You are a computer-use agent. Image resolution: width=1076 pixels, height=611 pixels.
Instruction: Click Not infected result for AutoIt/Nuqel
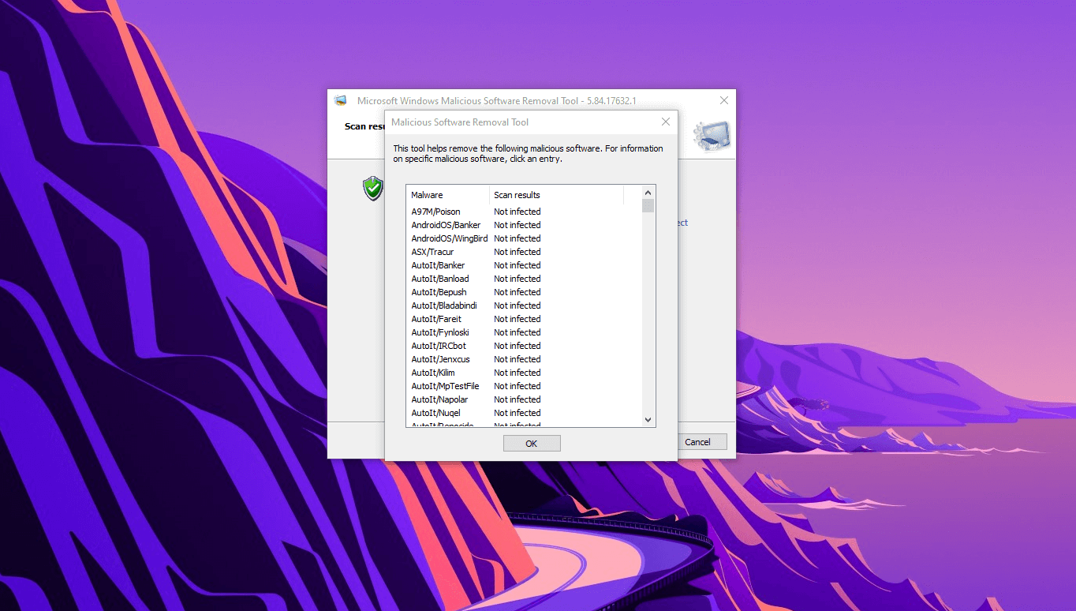[517, 413]
